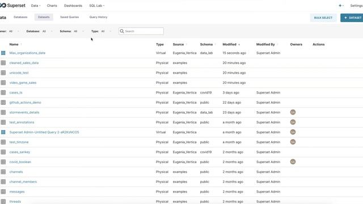Click the Bulk Select button

pos(323,18)
